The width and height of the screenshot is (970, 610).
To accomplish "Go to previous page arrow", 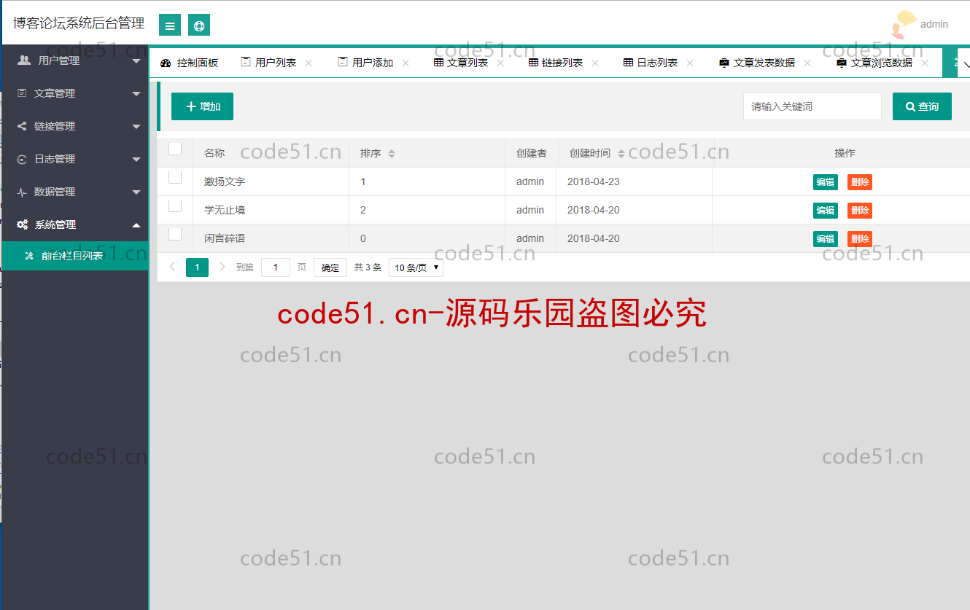I will coord(173,267).
